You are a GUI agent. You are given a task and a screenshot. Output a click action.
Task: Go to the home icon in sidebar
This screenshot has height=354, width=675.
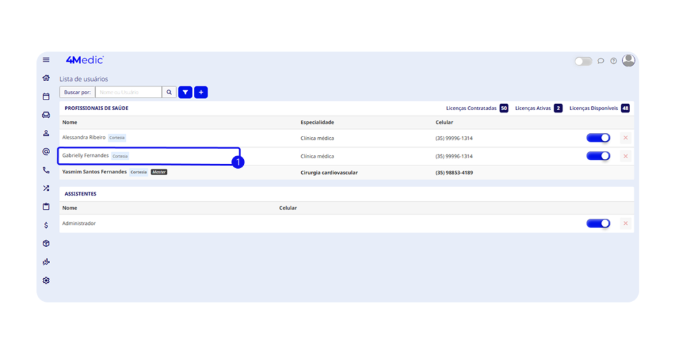[x=46, y=78]
